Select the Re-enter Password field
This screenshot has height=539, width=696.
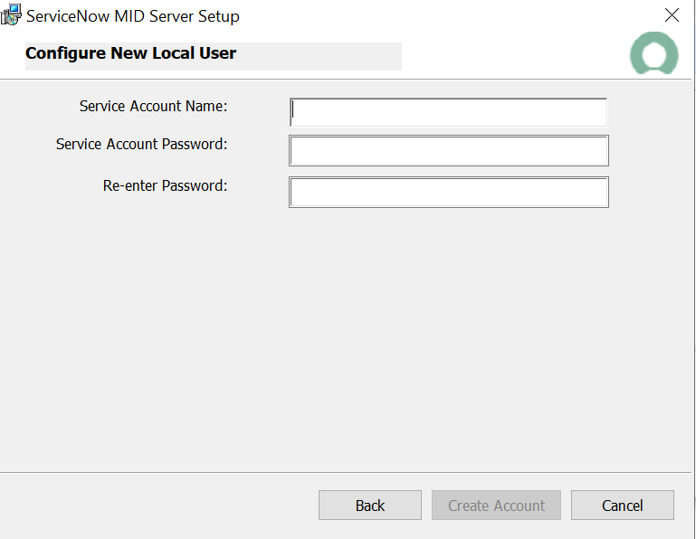[x=449, y=193]
